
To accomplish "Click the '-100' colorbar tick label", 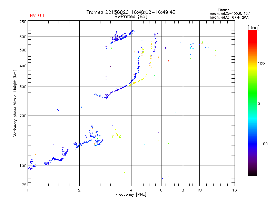I will tap(263, 144).
